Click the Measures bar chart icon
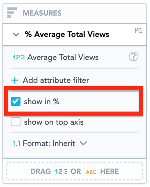This screenshot has width=150, height=187. 12,13
